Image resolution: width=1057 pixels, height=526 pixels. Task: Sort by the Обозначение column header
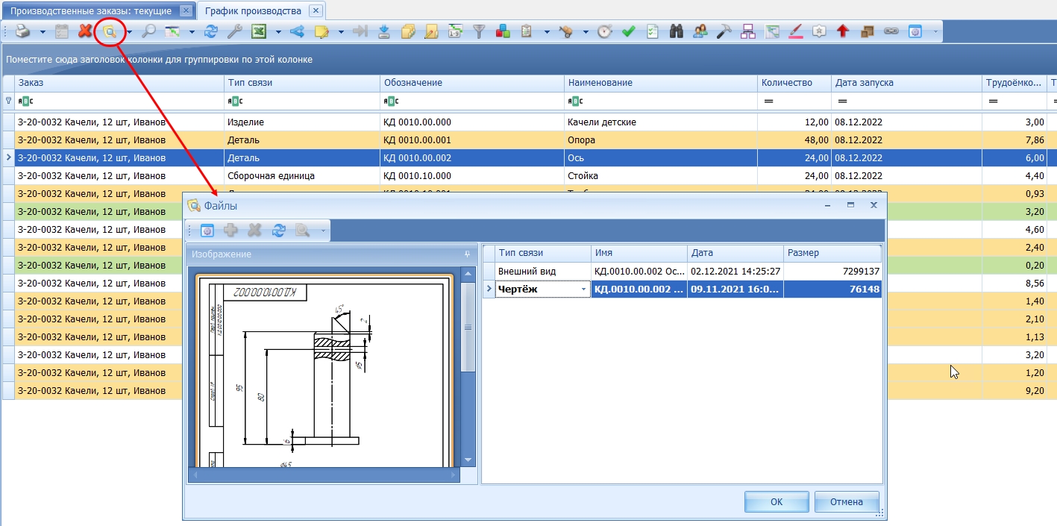[471, 83]
